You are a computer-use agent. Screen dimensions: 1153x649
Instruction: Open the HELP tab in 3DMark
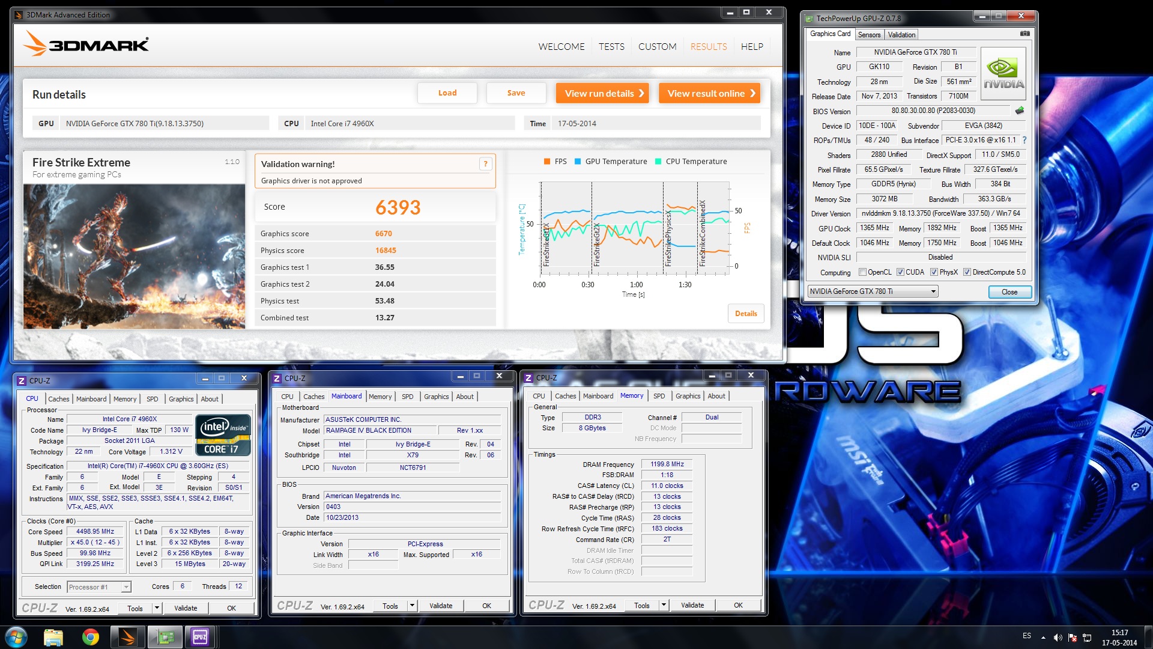pyautogui.click(x=752, y=46)
